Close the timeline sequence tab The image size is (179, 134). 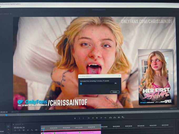13,125
